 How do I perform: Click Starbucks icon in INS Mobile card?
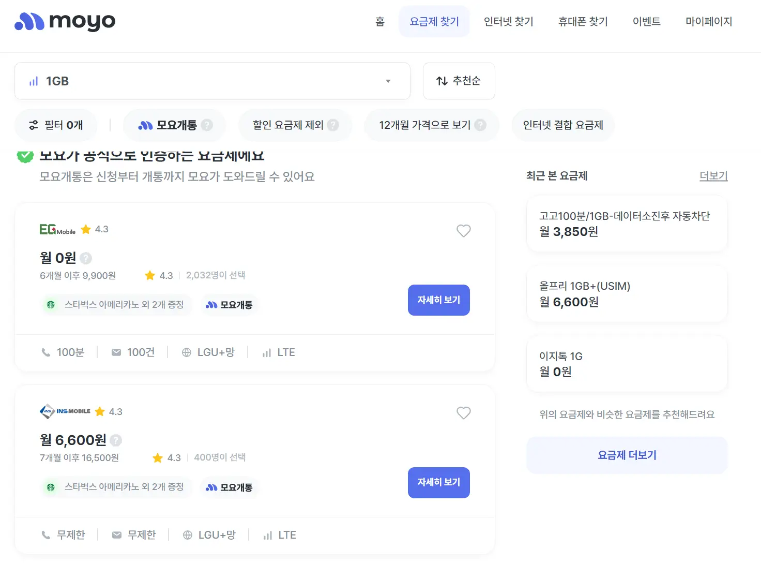(x=51, y=487)
